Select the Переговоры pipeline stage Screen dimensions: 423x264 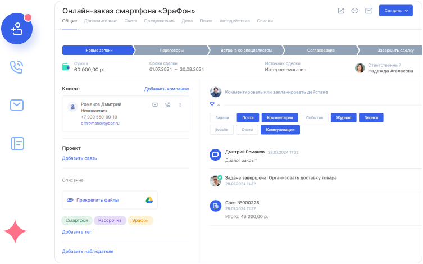click(170, 50)
